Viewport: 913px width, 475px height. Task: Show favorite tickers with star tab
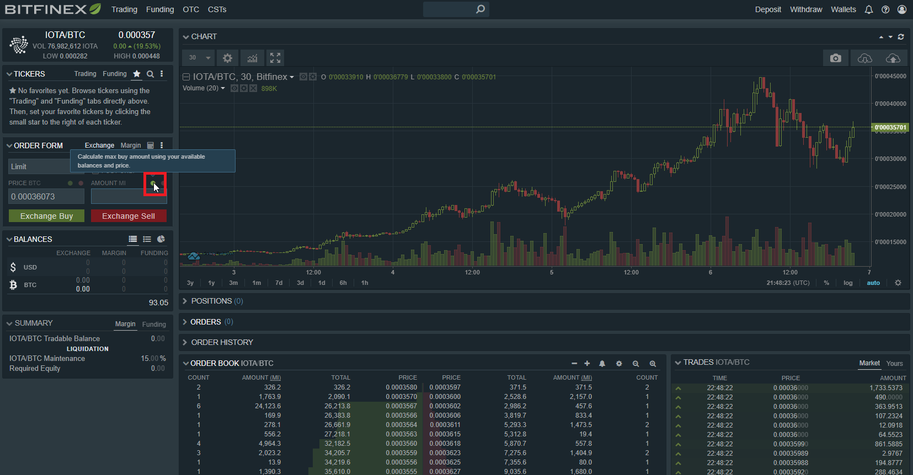(x=136, y=74)
